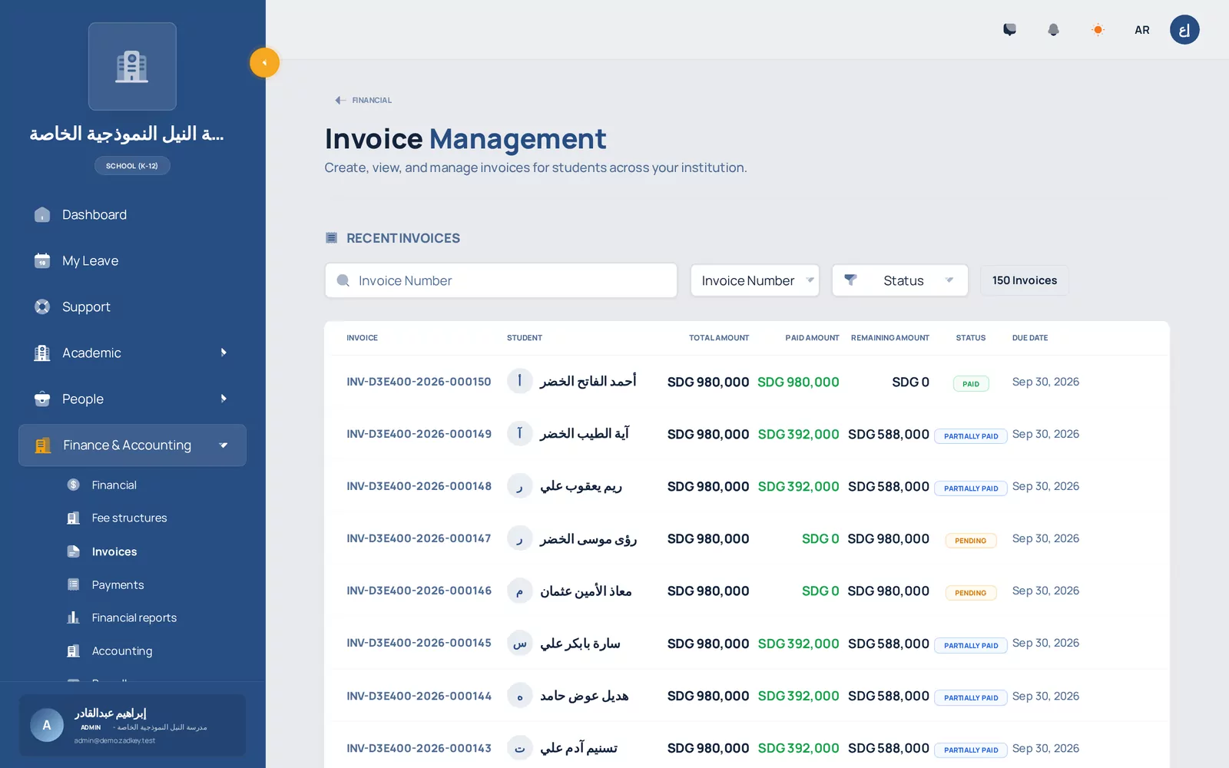Open invoice INV-D3E400-2026-000147

point(419,538)
